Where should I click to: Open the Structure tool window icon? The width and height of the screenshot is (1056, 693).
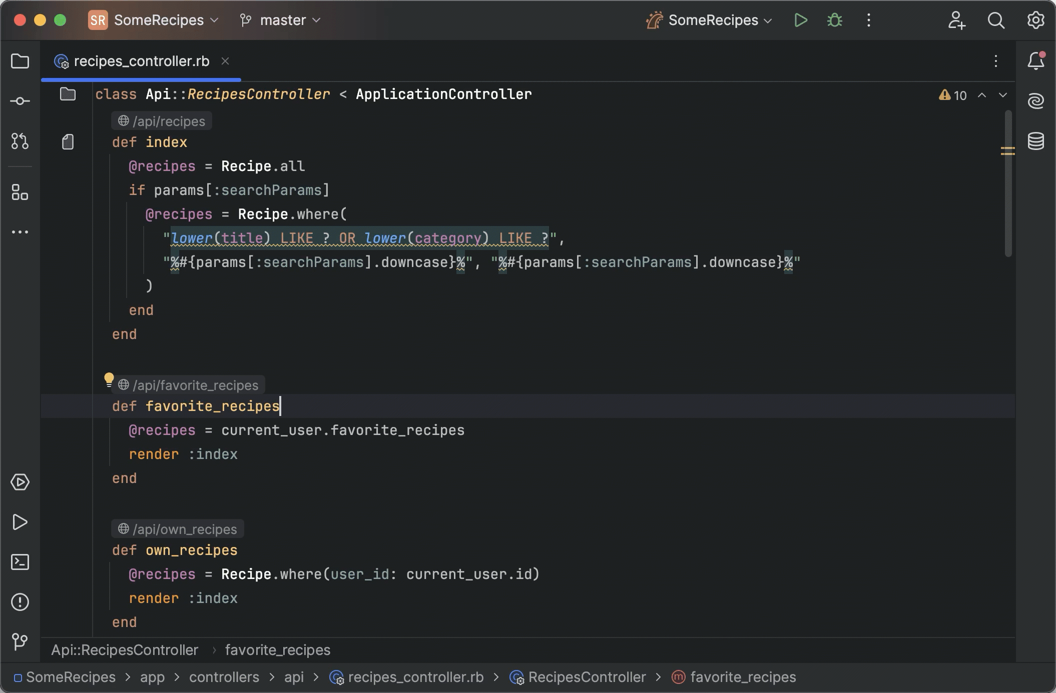[20, 192]
